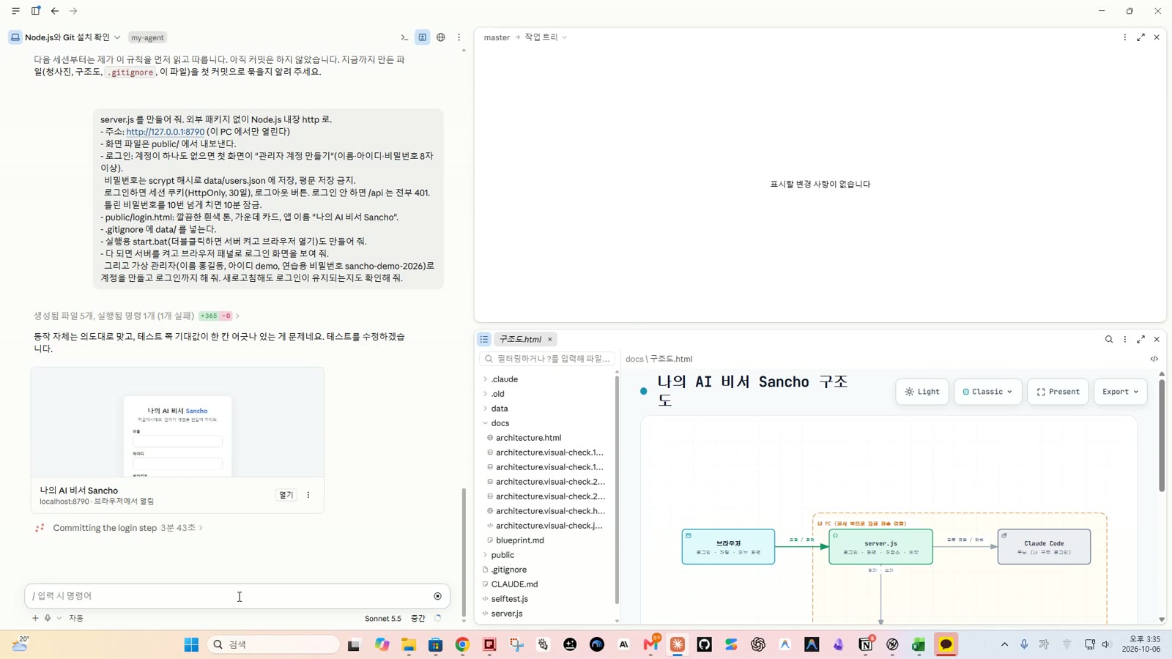Open more options on the Sancho preview card
This screenshot has width=1172, height=659.
[x=308, y=495]
